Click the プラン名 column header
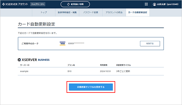The height and width of the screenshot is (105, 182). 71,65
